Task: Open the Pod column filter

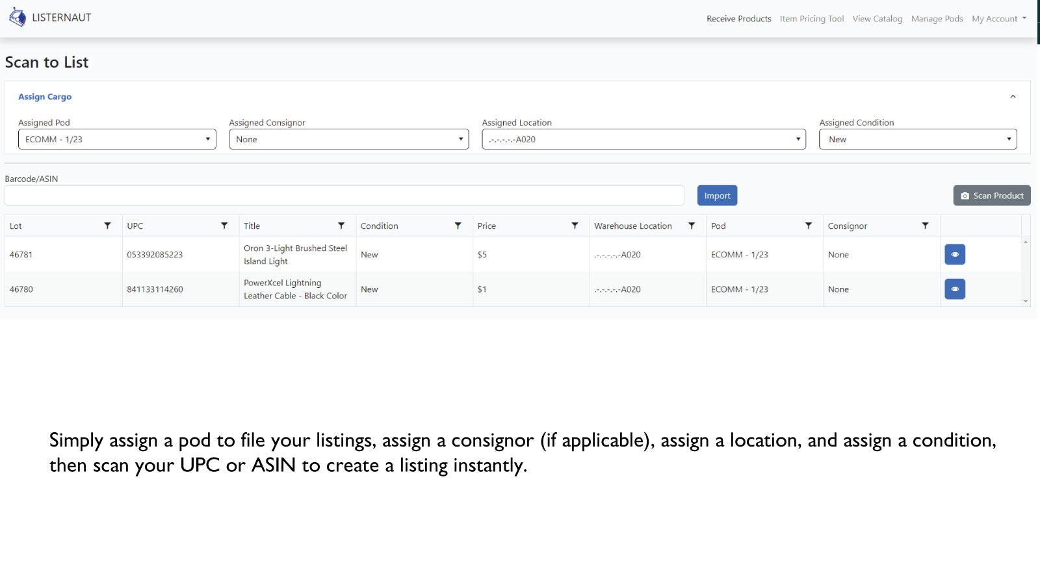Action: click(x=808, y=226)
